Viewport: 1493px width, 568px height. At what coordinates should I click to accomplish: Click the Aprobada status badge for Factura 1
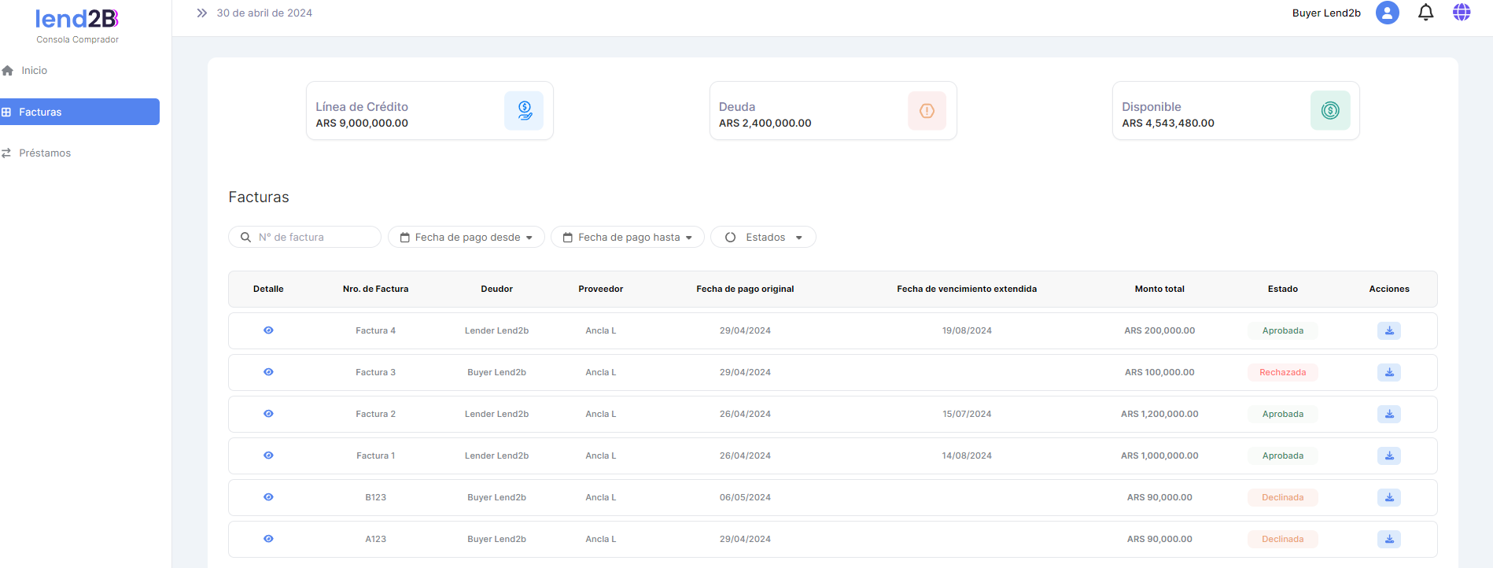(1282, 456)
